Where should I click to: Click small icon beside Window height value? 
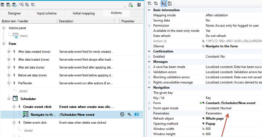tap(203, 134)
